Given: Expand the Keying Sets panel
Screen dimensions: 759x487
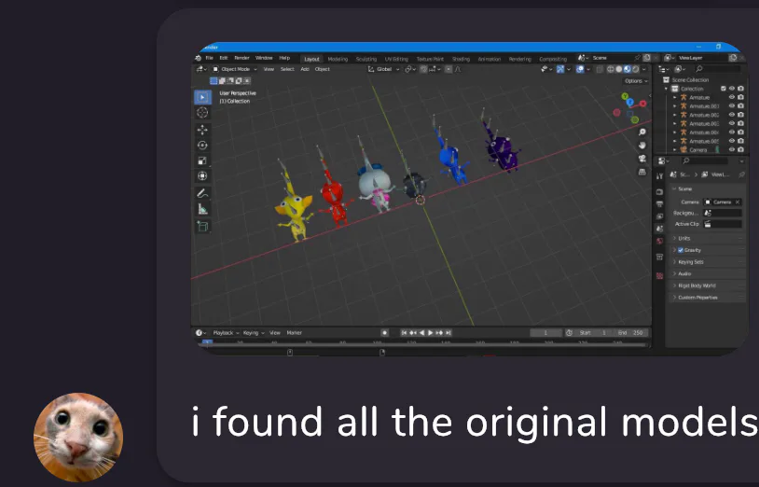Looking at the screenshot, I should tap(709, 262).
